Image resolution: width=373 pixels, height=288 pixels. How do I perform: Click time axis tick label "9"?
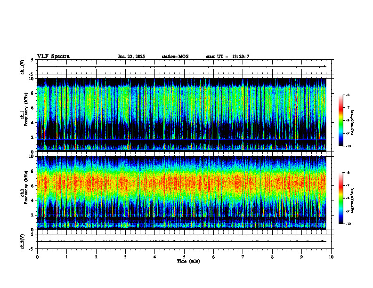tap(301, 257)
